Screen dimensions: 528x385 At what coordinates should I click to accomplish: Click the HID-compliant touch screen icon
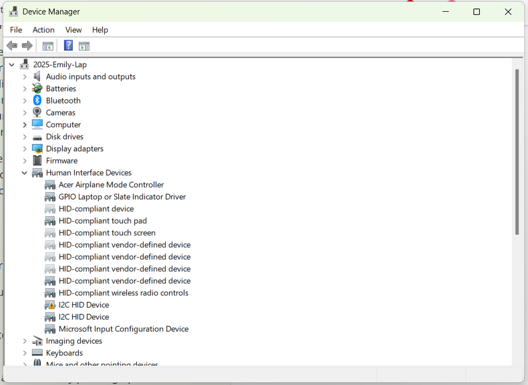point(50,233)
